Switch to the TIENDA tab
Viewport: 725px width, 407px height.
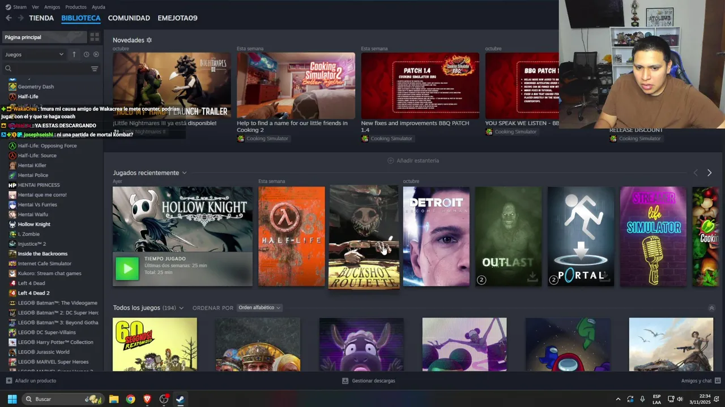click(x=41, y=18)
